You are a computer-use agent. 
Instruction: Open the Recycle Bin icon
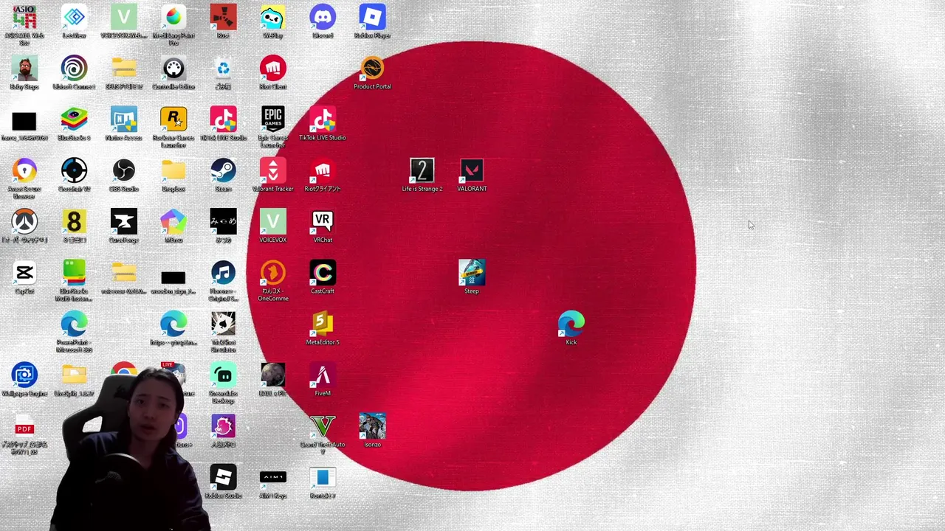[x=223, y=69]
